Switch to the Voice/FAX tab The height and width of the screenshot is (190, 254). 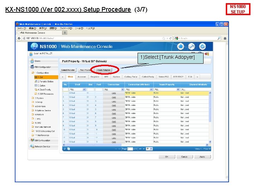pos(164,77)
